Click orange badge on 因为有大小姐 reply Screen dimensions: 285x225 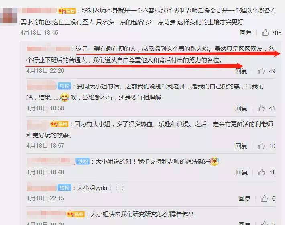[59, 124]
